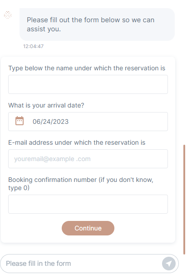Click the 'Please fill out the form' message bubble

point(97,24)
